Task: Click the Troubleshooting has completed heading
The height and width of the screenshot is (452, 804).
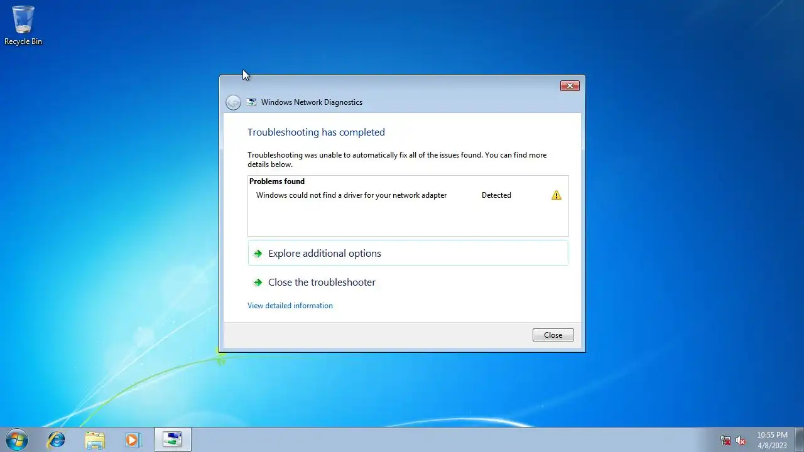Action: (316, 132)
